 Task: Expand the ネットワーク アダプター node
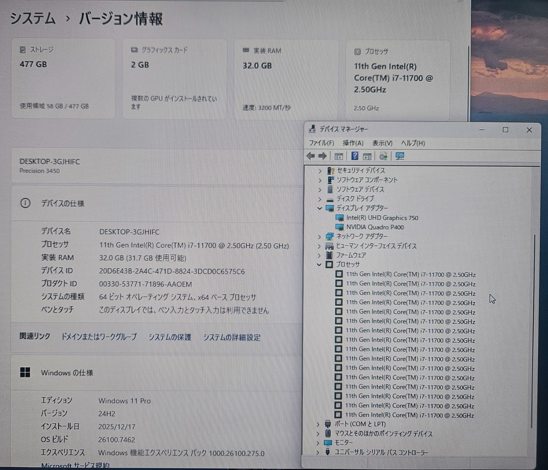pos(319,237)
